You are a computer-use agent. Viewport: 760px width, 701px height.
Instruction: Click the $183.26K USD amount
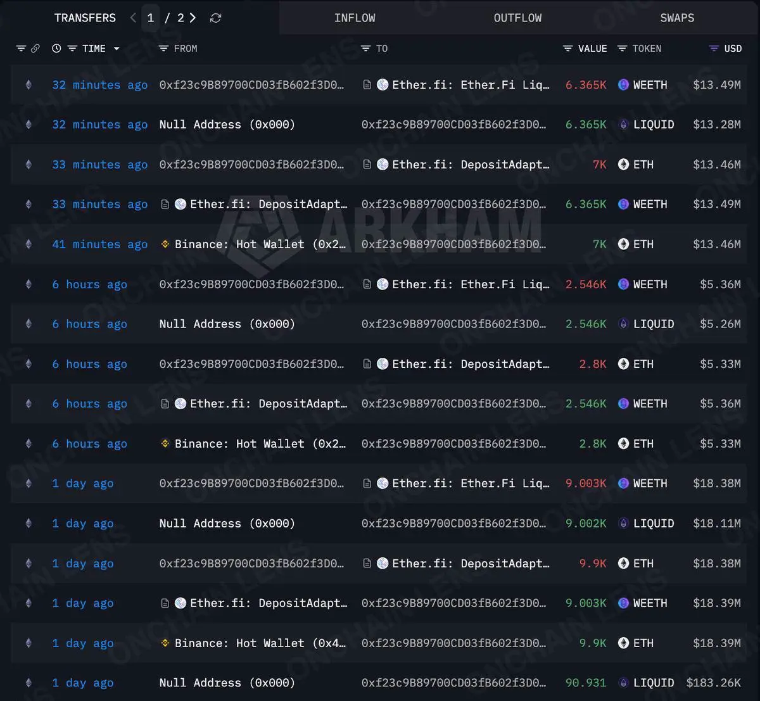(x=714, y=683)
